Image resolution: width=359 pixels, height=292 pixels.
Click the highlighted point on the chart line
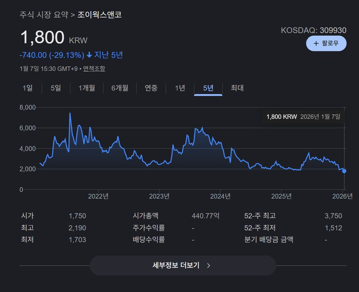[343, 171]
